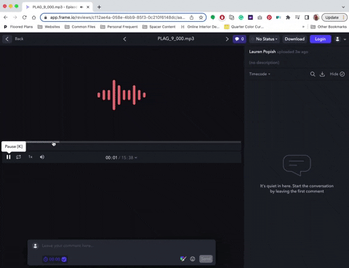349x268 pixels.
Task: Share this page from address bar
Action: point(191,17)
